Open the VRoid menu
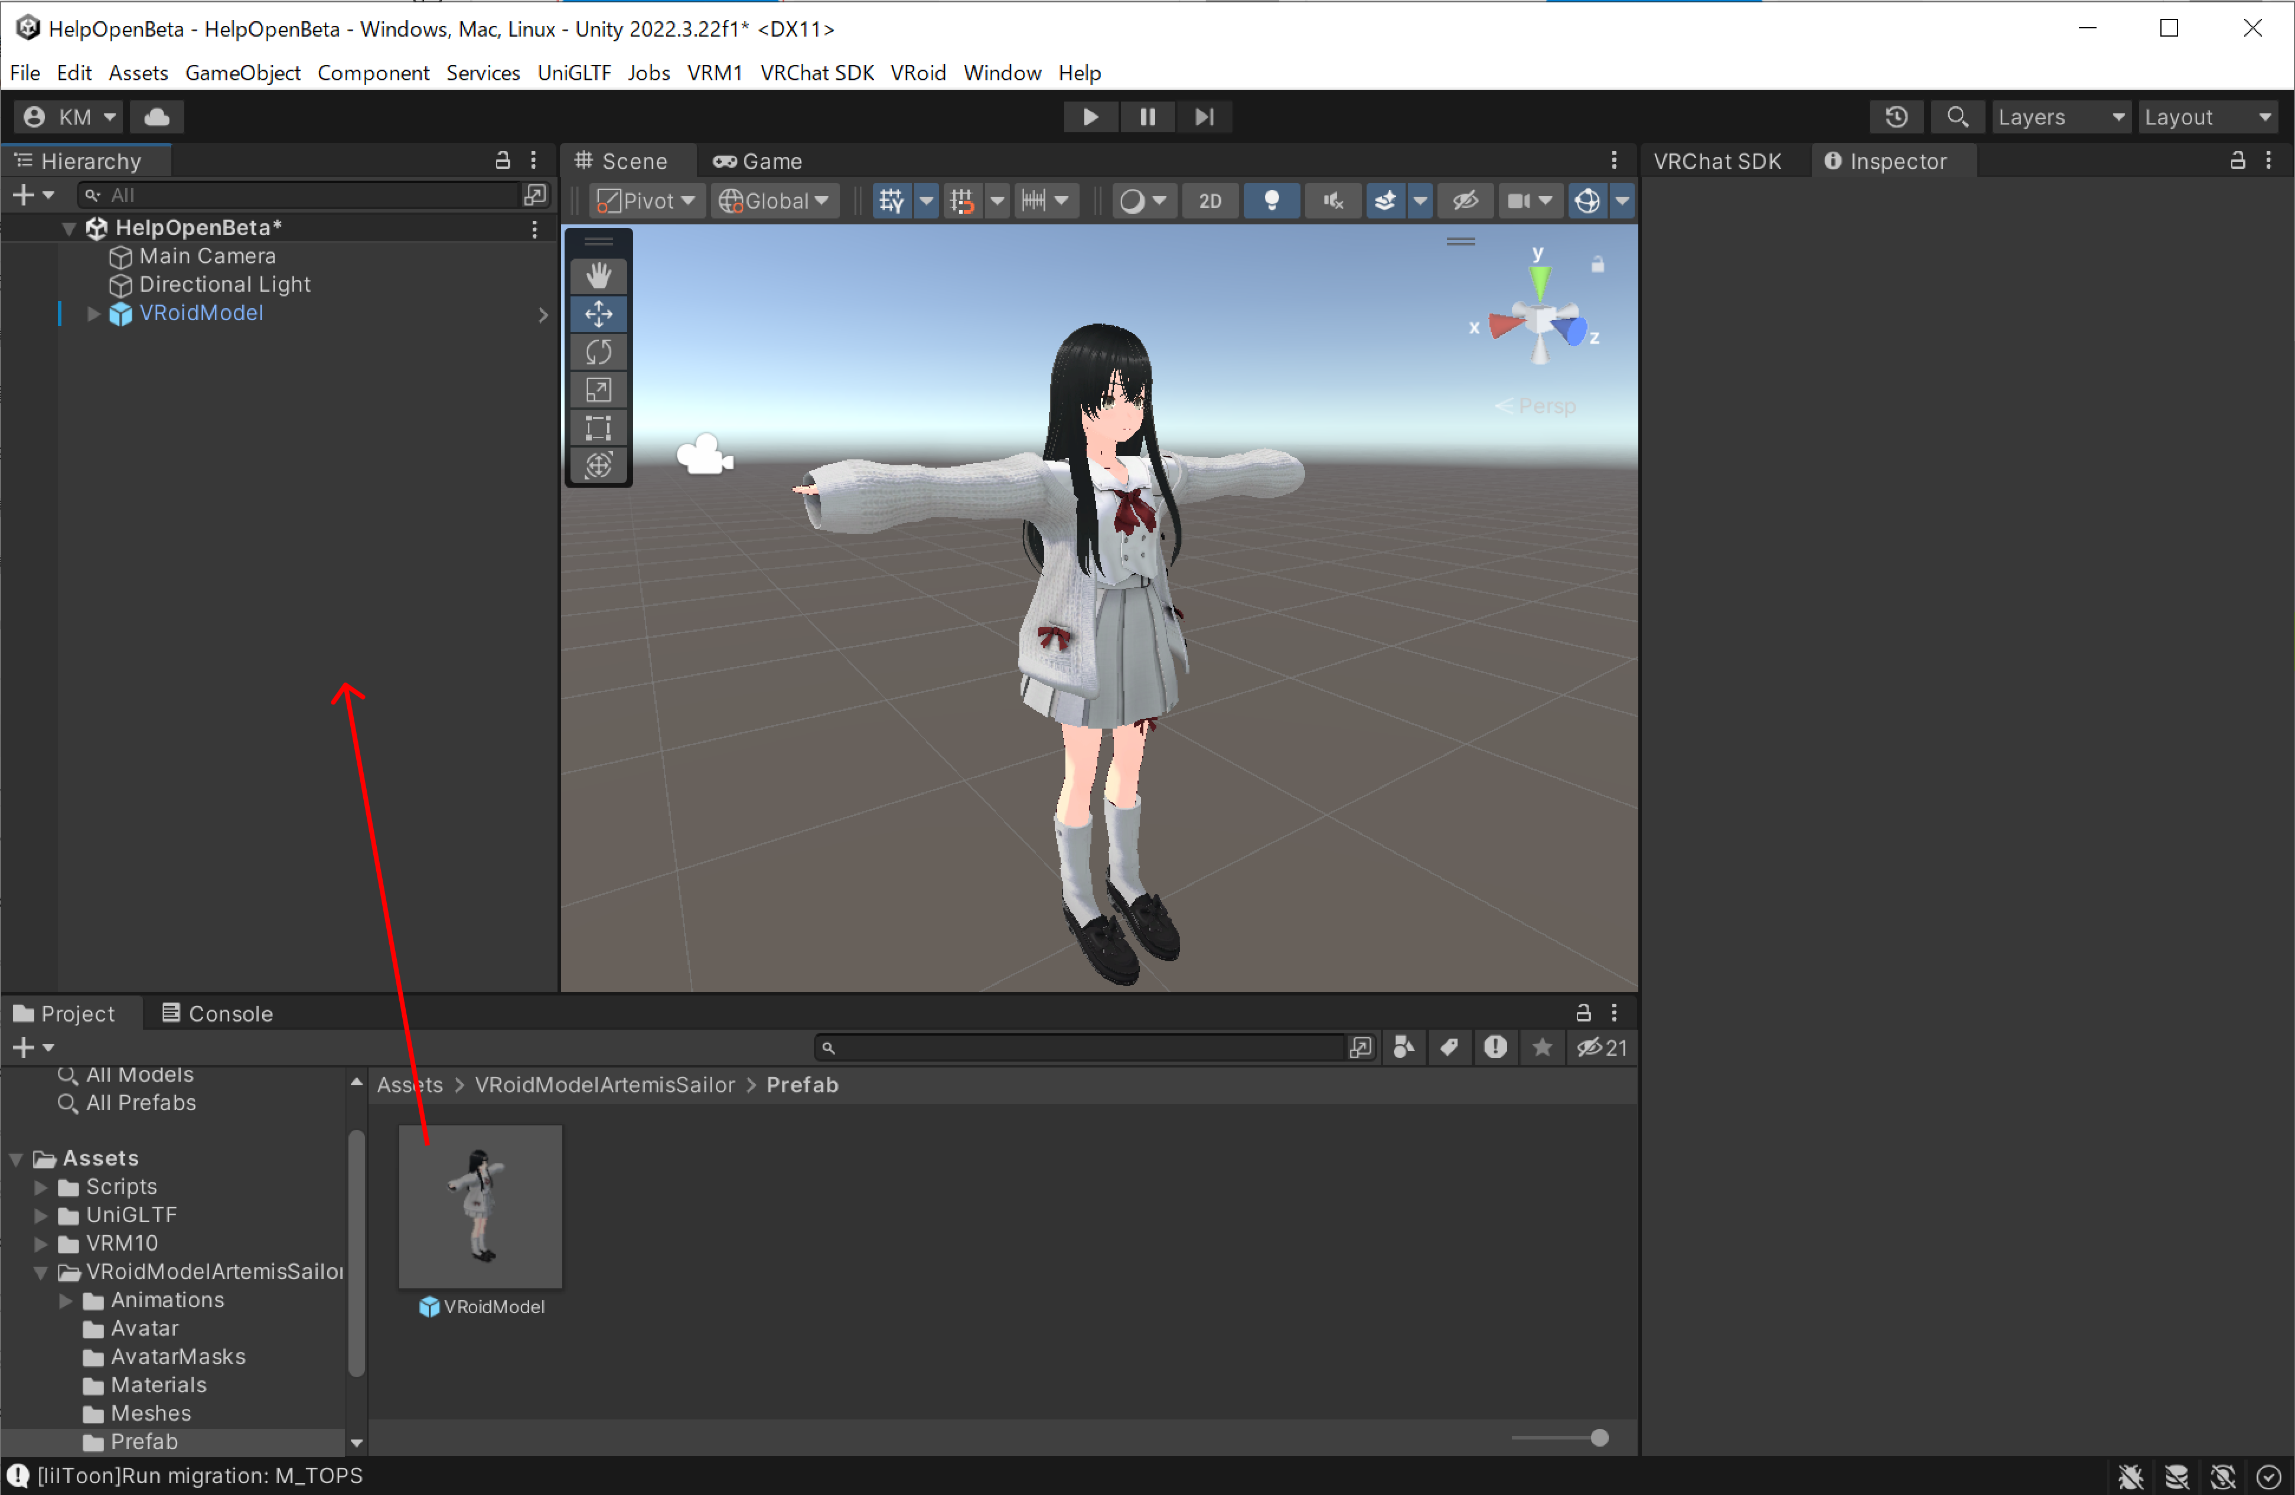This screenshot has width=2295, height=1495. click(918, 72)
